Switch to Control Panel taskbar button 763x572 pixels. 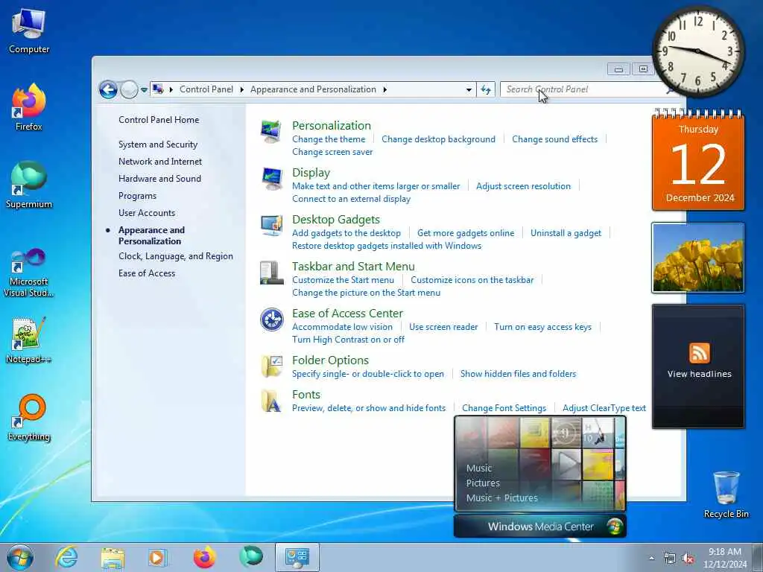click(x=297, y=557)
